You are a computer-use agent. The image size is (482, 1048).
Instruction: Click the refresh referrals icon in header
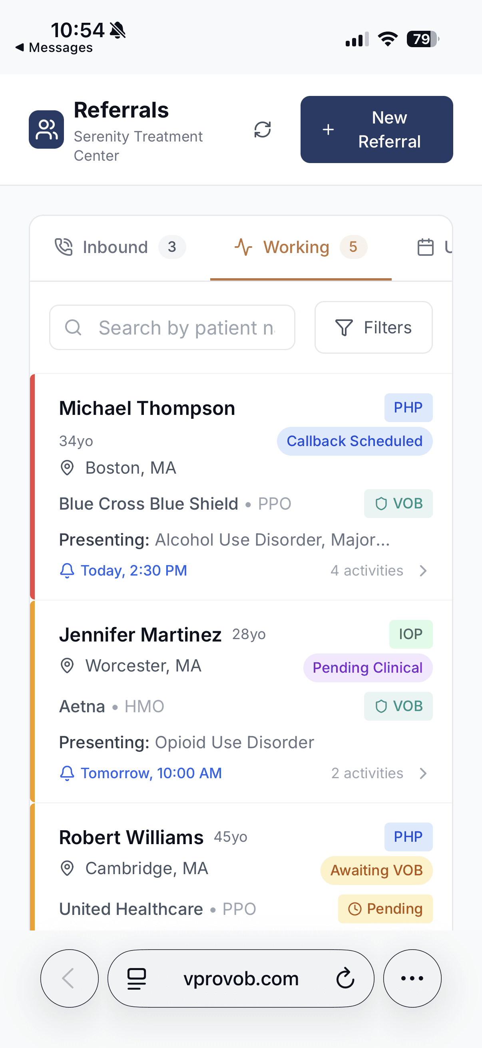coord(262,130)
